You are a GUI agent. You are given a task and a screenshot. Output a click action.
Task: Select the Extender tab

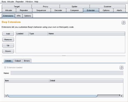91,10
